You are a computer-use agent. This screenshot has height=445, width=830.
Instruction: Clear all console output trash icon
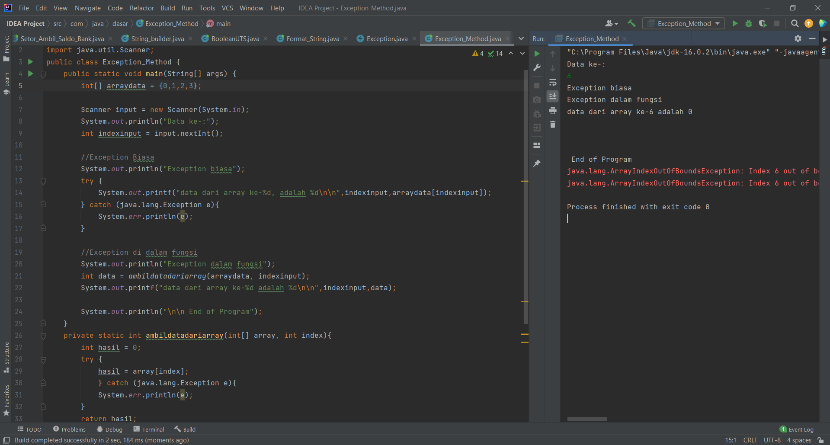point(553,125)
